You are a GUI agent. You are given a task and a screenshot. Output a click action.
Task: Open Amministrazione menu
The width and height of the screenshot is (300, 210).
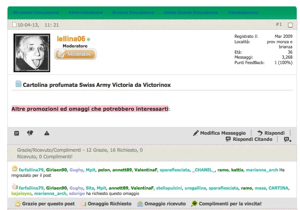86,12
